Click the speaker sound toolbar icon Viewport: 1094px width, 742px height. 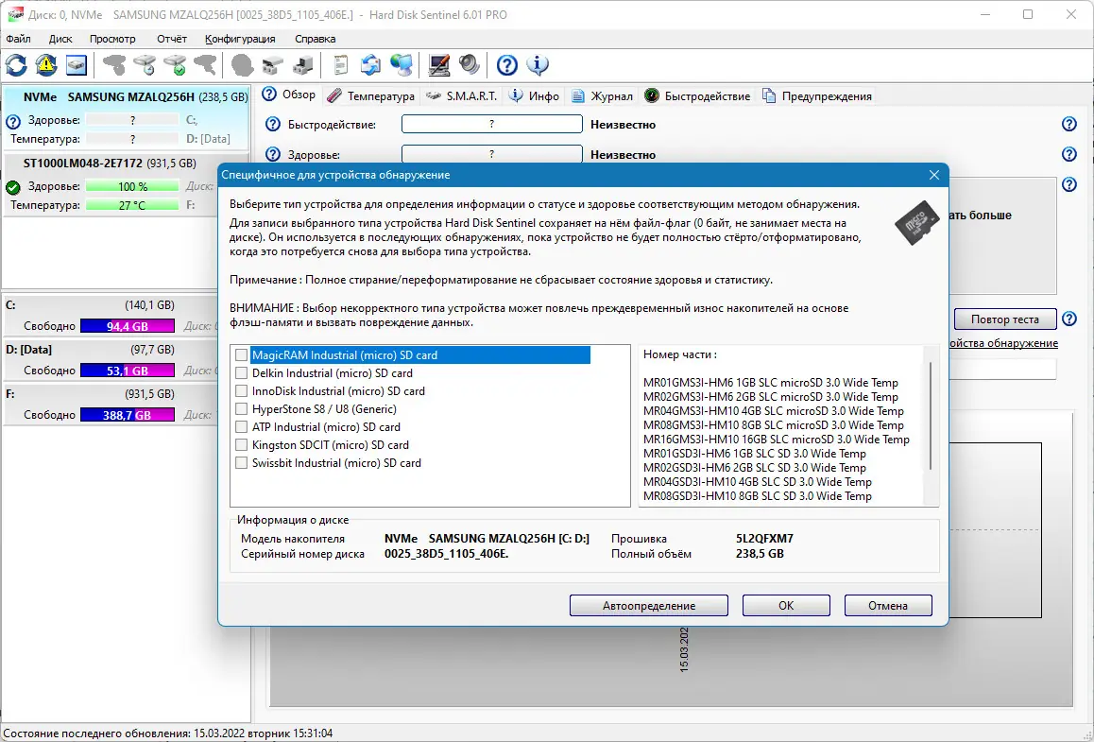(x=470, y=65)
